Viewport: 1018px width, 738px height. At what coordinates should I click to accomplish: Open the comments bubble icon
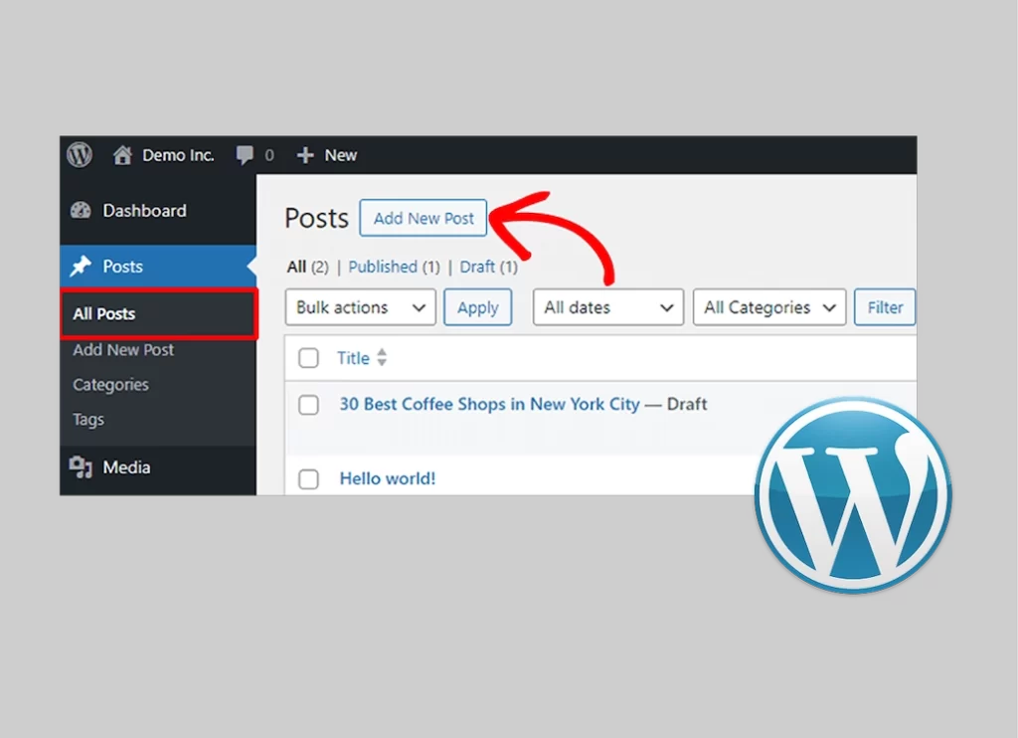coord(245,155)
